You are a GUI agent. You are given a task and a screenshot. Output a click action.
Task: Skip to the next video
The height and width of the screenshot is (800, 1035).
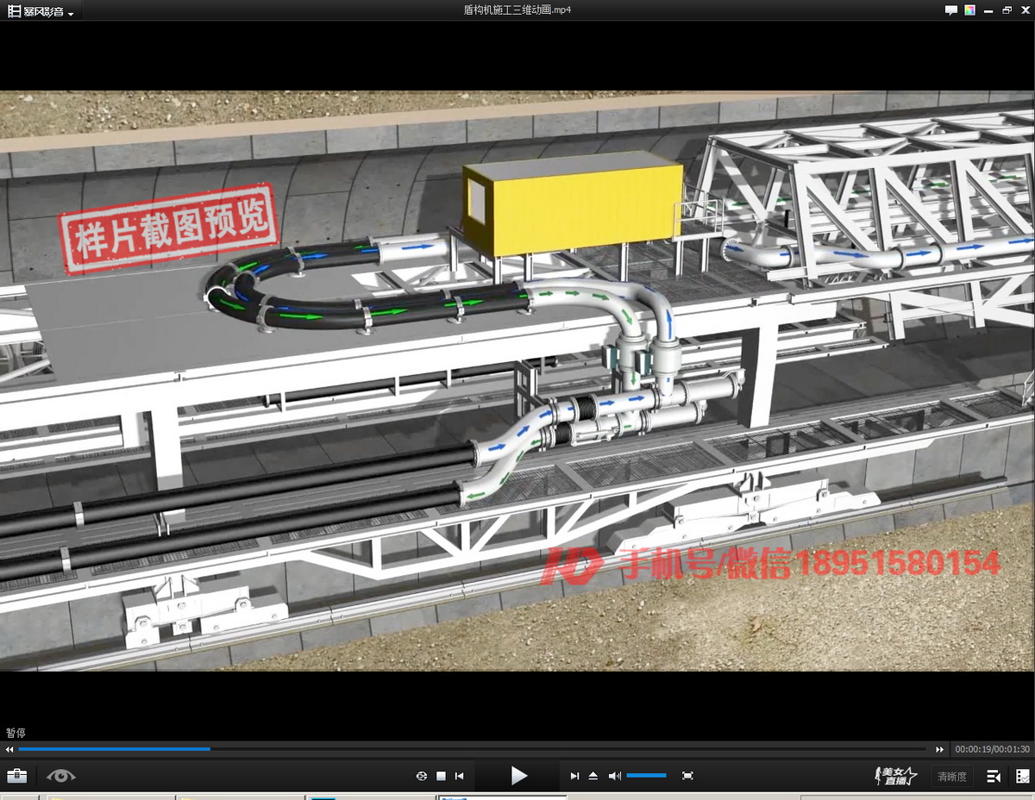pos(574,776)
